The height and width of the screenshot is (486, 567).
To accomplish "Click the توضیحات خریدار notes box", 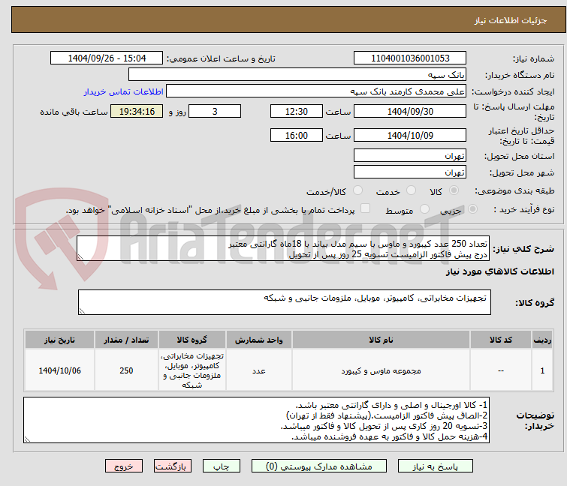I will 256,420.
